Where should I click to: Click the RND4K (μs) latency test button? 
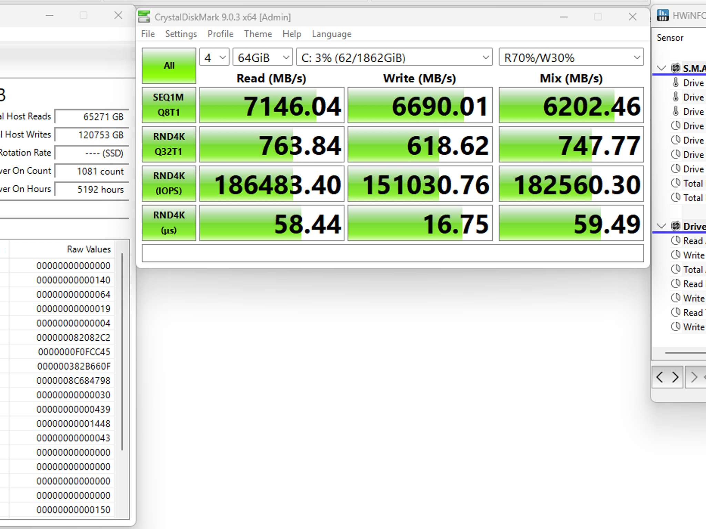pyautogui.click(x=169, y=223)
